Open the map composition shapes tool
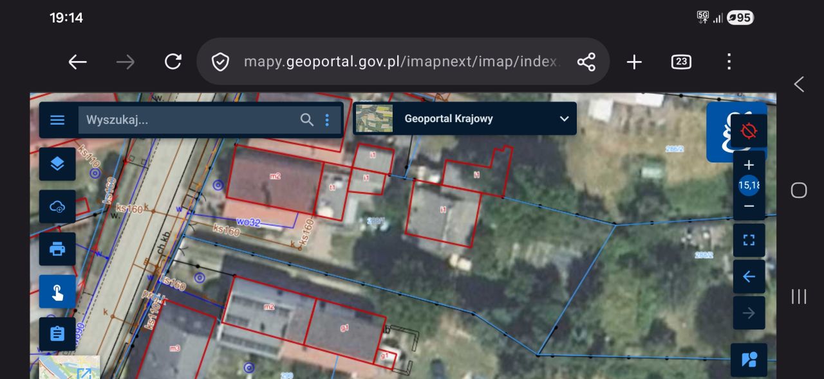 749,360
